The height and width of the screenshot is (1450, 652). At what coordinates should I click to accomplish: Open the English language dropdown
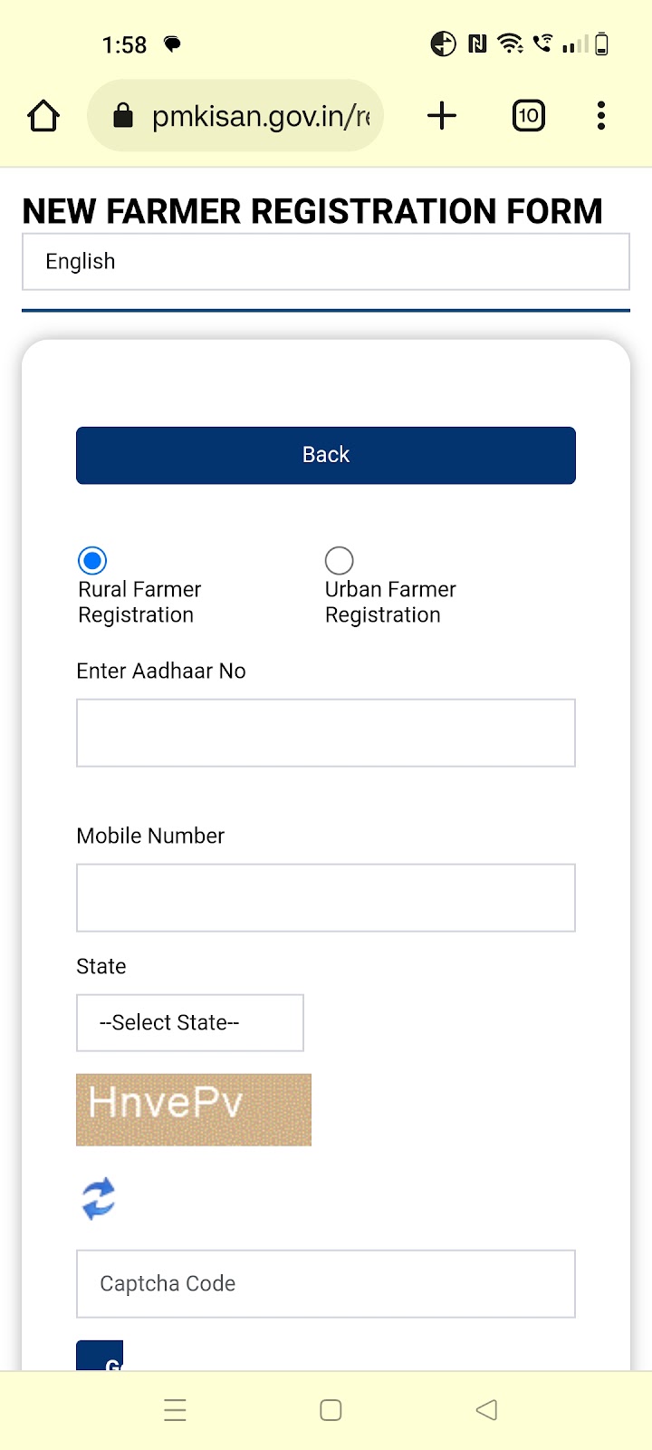(x=326, y=262)
